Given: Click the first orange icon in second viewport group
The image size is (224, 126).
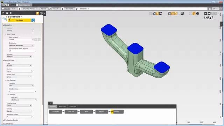Looking at the screenshot, I should 173,13.
